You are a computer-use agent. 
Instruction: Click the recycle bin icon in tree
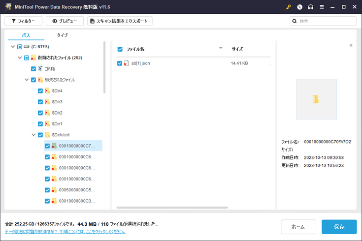pos(40,69)
